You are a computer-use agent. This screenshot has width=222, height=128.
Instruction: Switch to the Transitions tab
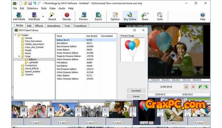pos(80,26)
